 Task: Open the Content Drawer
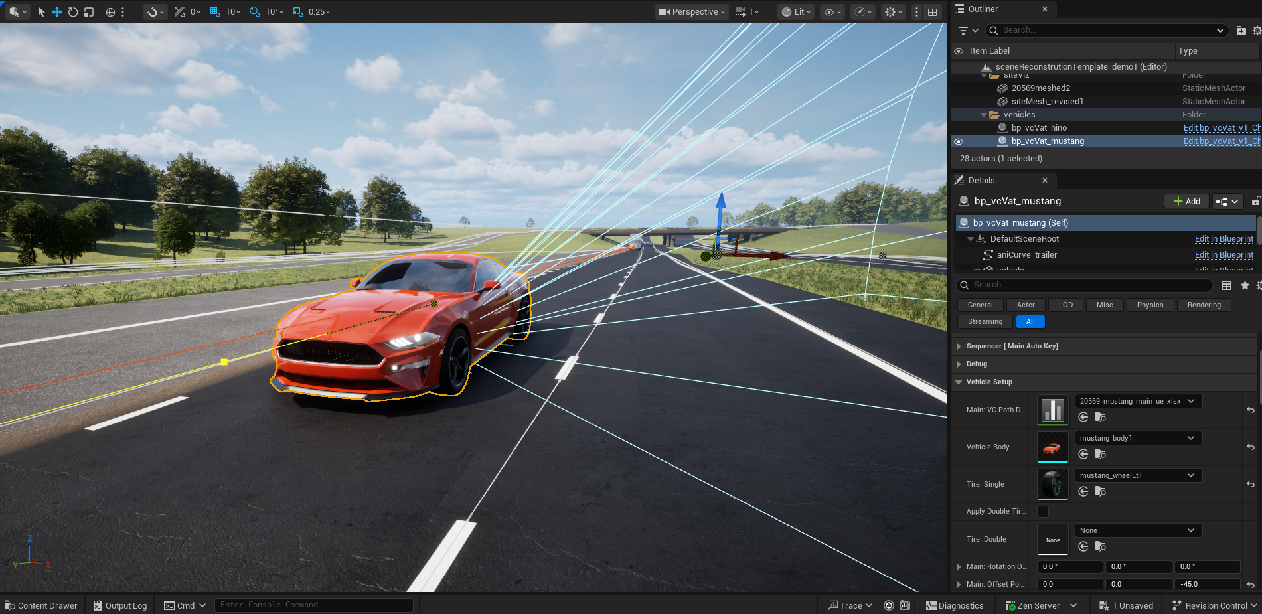(x=41, y=605)
